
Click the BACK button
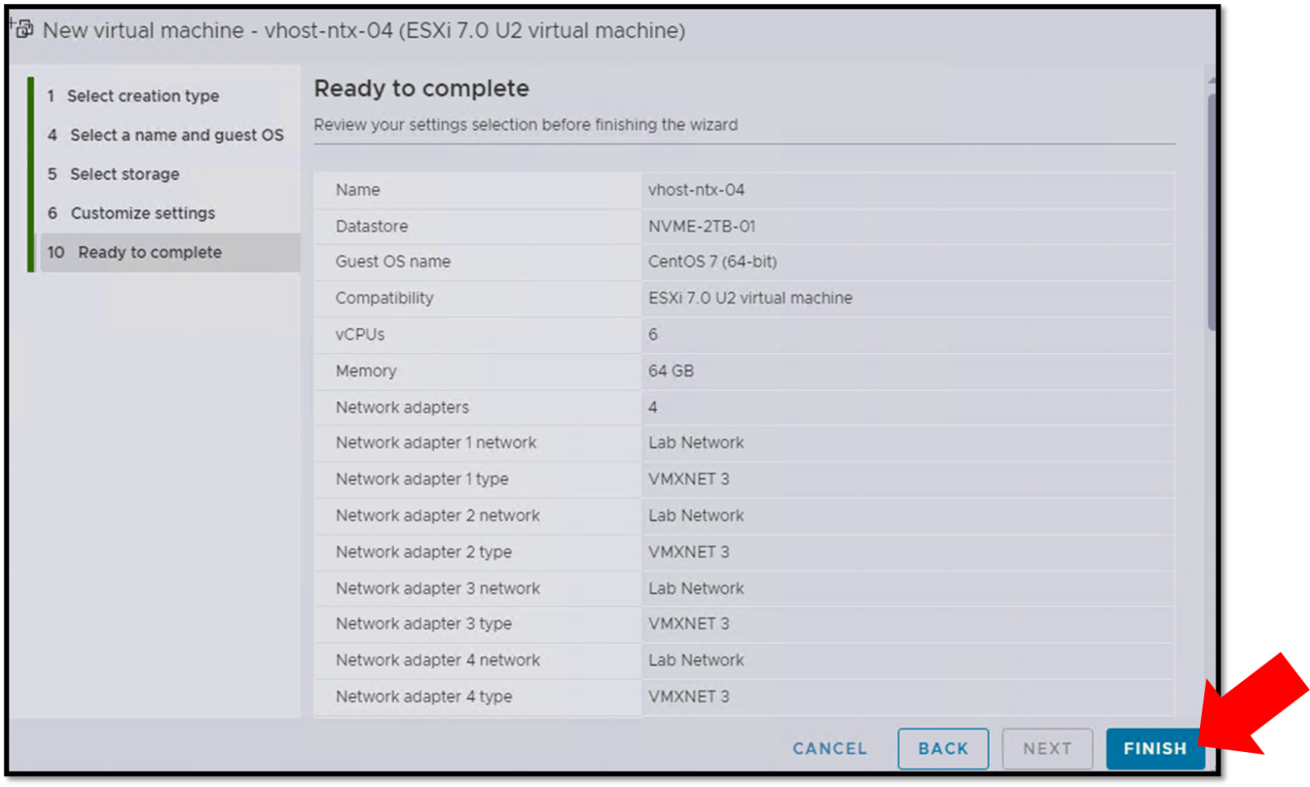click(x=943, y=749)
